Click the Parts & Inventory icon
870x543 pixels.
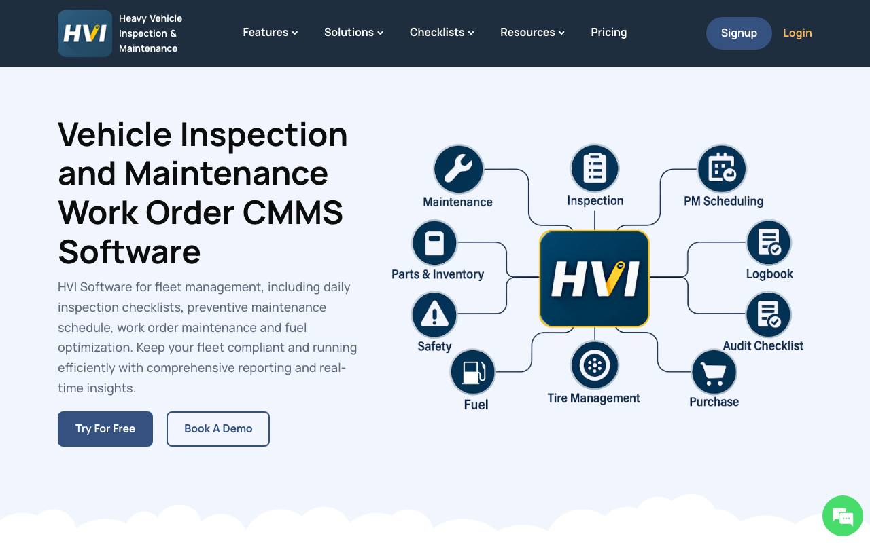click(x=434, y=243)
